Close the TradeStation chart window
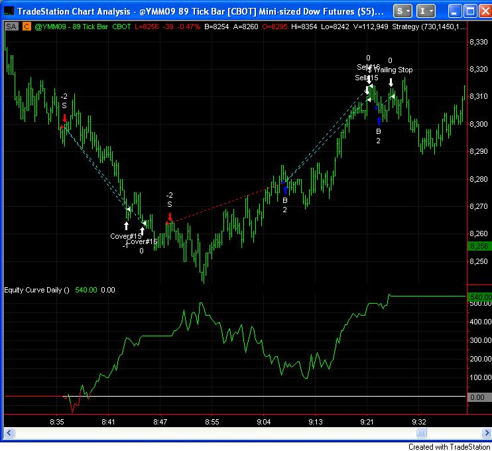 pos(486,11)
